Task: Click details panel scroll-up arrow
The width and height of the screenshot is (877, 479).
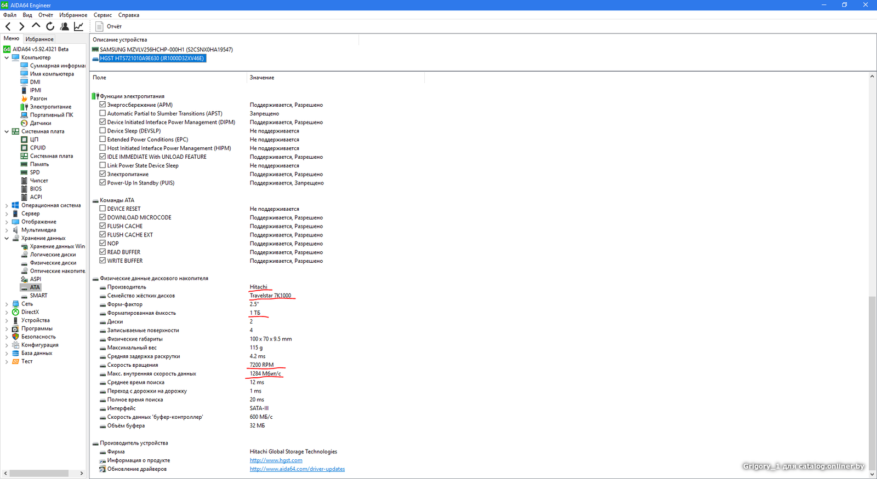Action: coord(872,77)
